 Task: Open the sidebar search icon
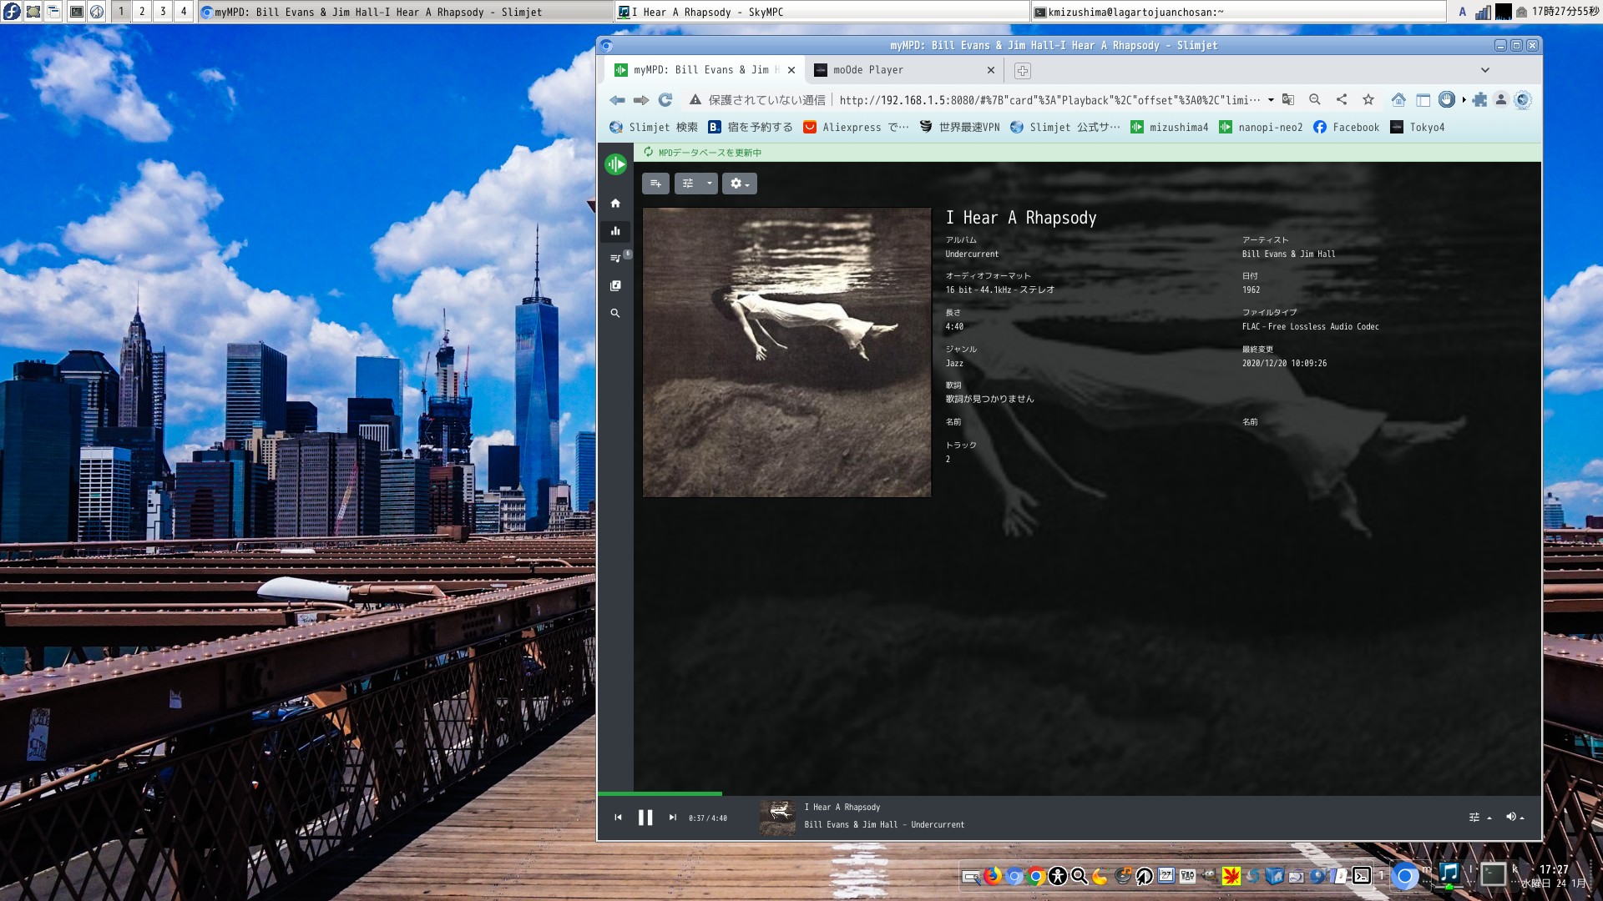pyautogui.click(x=615, y=314)
